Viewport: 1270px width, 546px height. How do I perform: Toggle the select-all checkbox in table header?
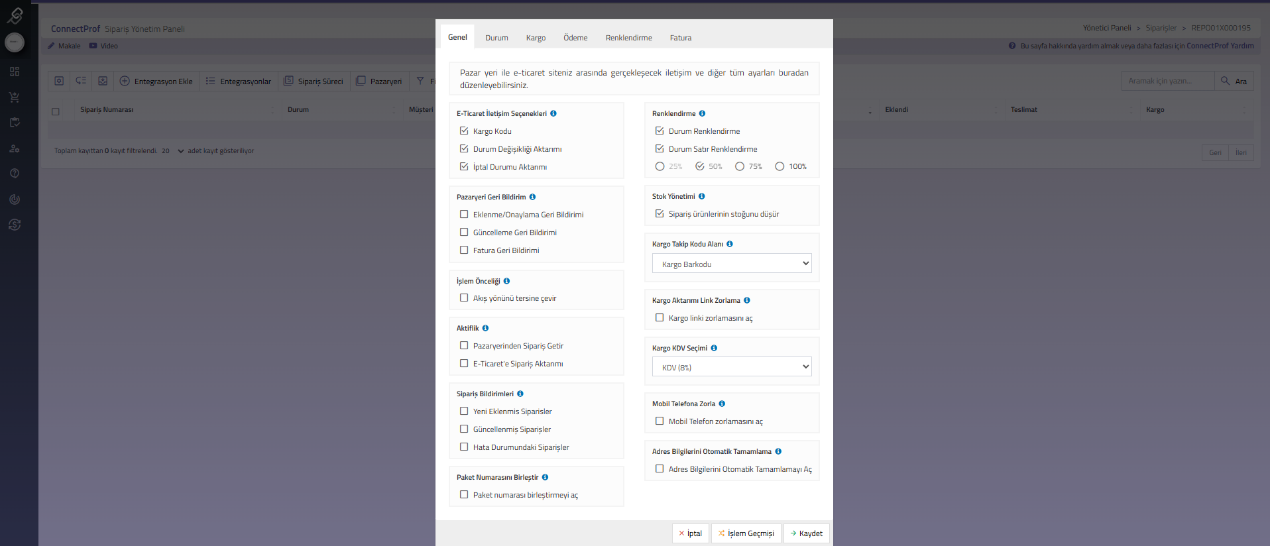[56, 111]
